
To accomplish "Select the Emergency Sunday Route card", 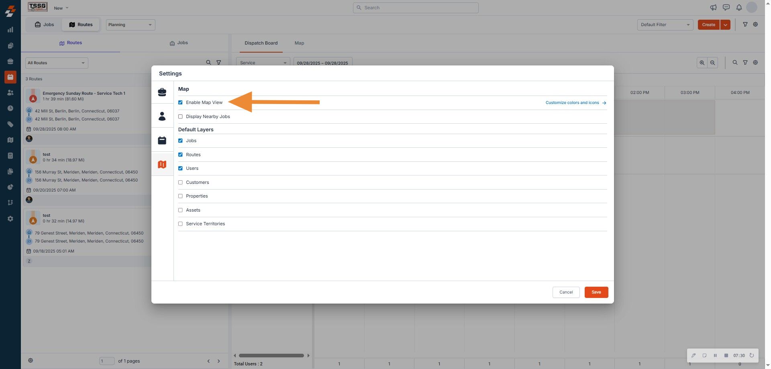I will tap(87, 116).
